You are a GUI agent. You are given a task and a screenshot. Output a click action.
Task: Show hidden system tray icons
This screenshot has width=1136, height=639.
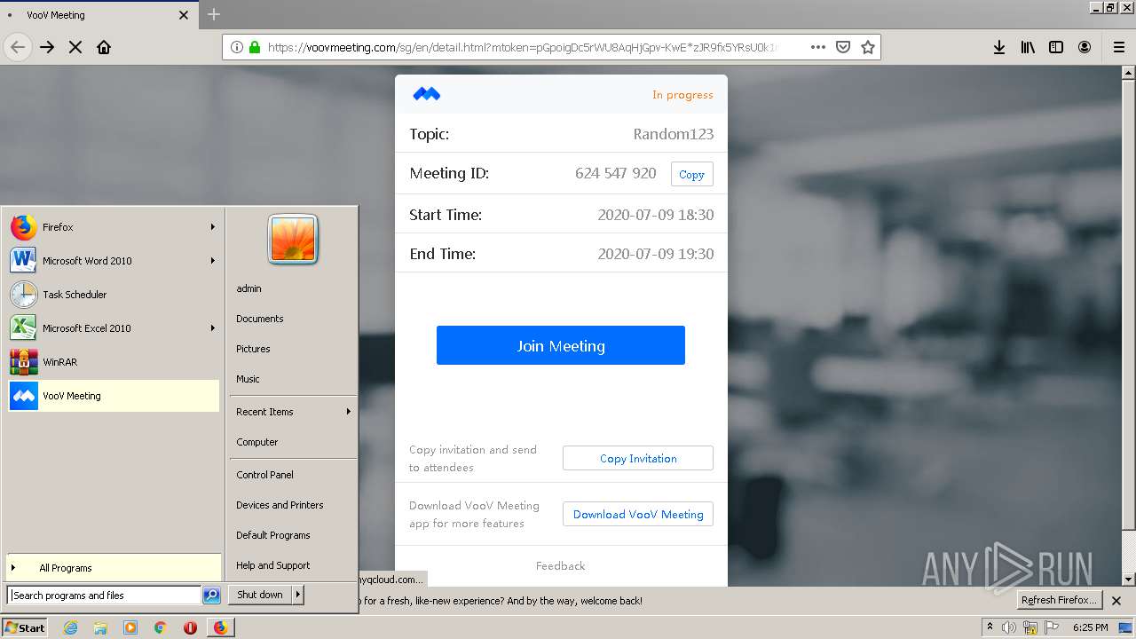coord(990,627)
